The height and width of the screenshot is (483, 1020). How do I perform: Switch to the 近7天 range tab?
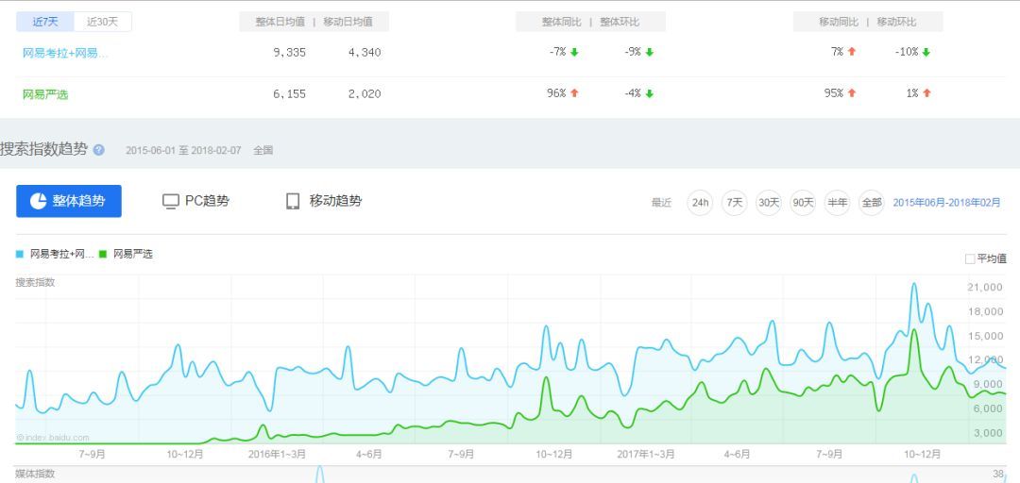click(45, 22)
